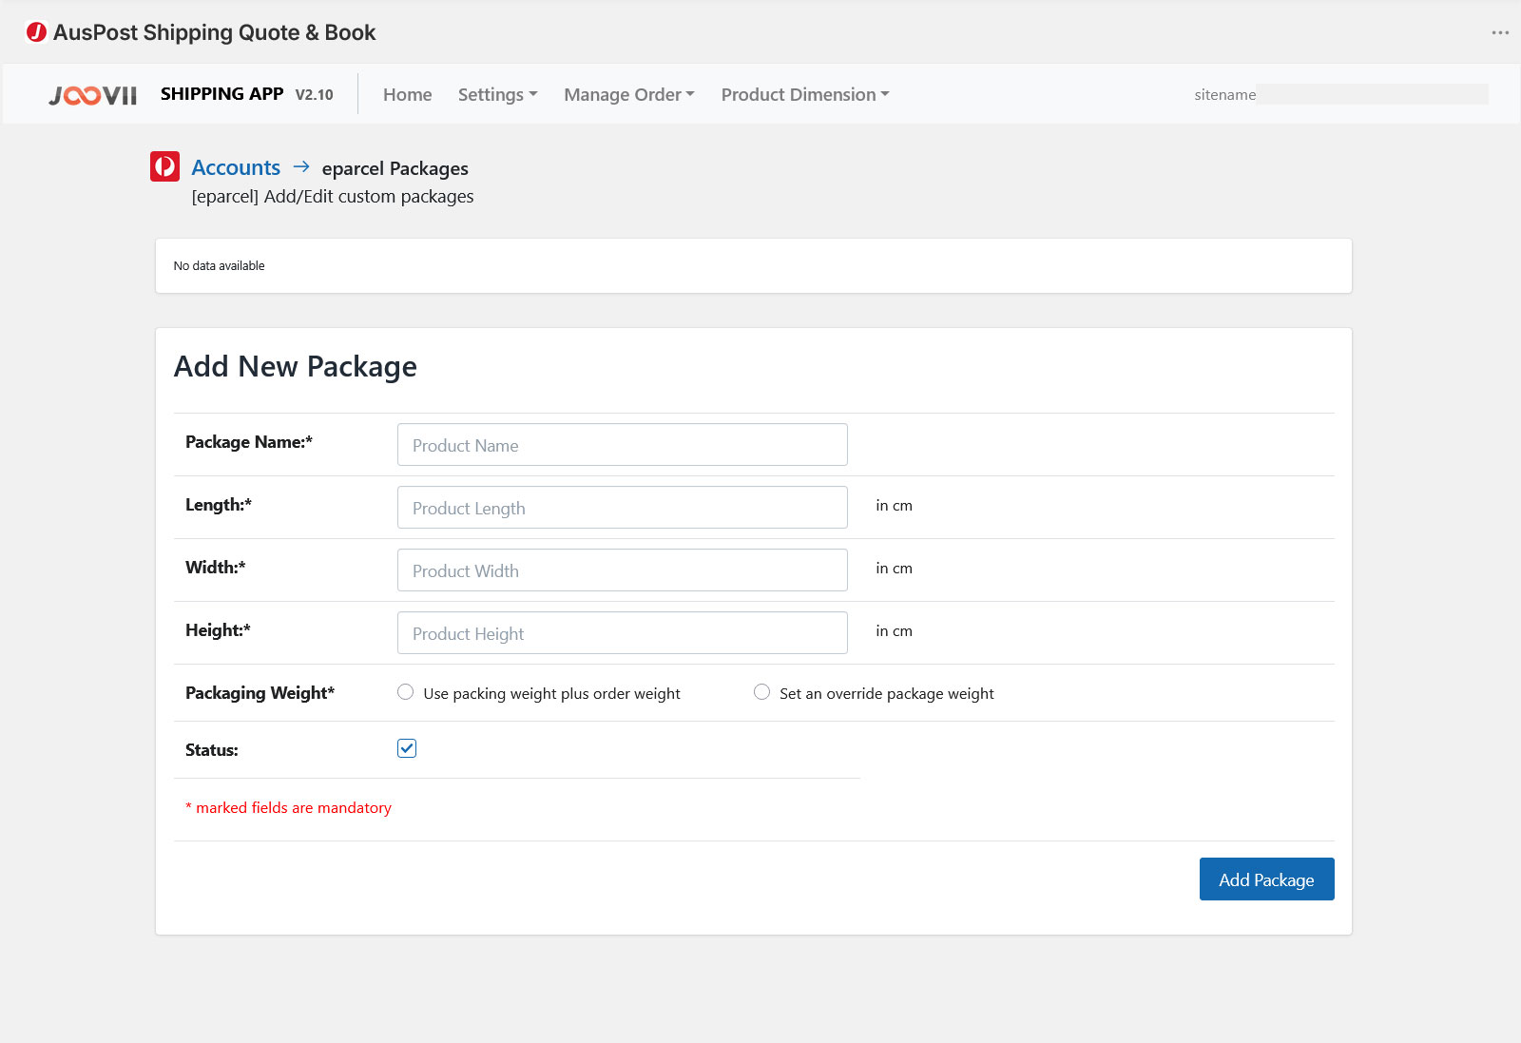Click the Product Width input field

pos(622,570)
